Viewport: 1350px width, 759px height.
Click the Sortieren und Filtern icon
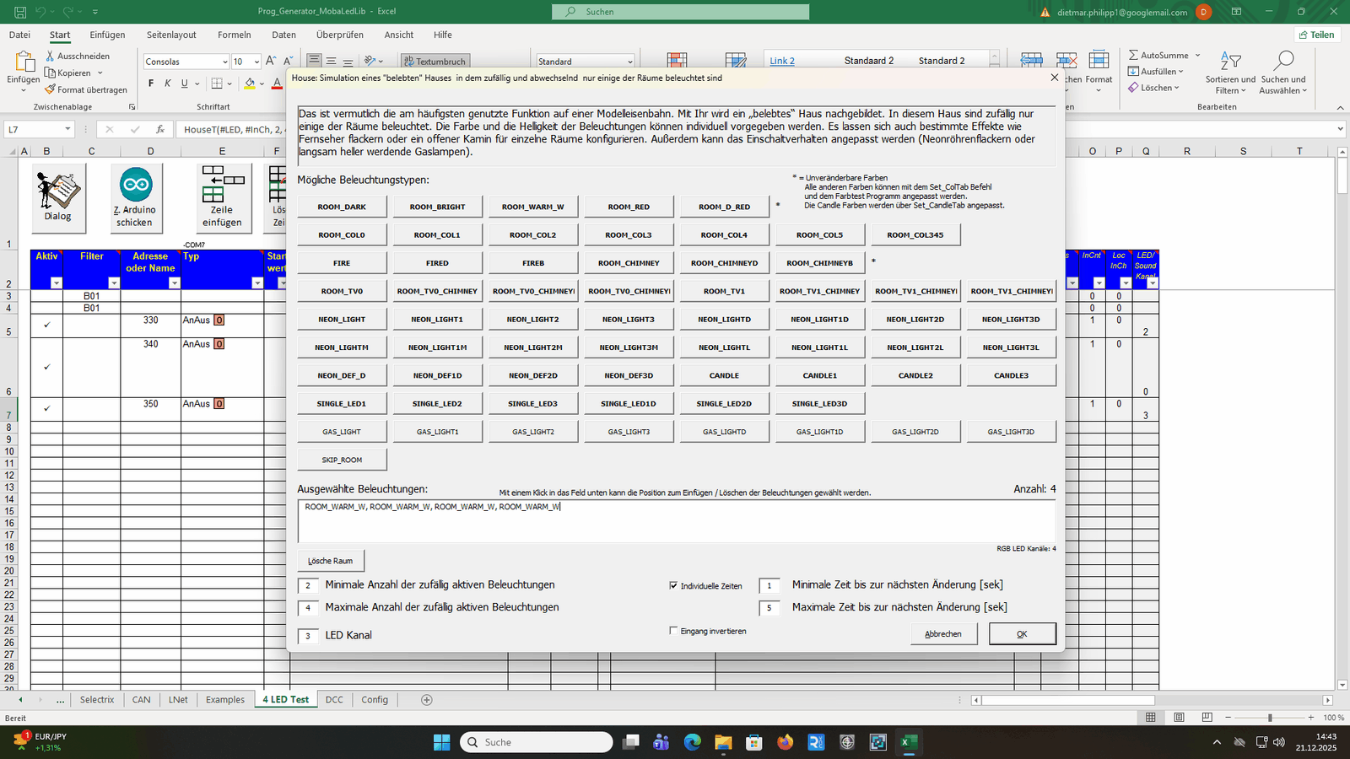coord(1230,61)
